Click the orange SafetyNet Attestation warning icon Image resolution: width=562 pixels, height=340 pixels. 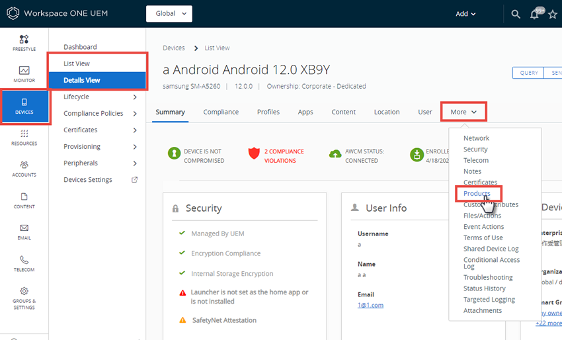[x=182, y=320]
